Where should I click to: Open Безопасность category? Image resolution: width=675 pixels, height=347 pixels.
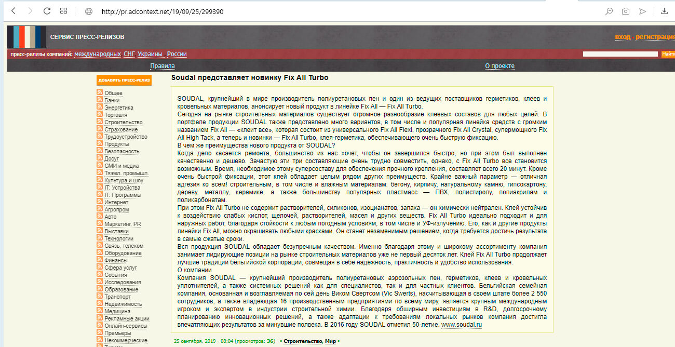tap(122, 152)
